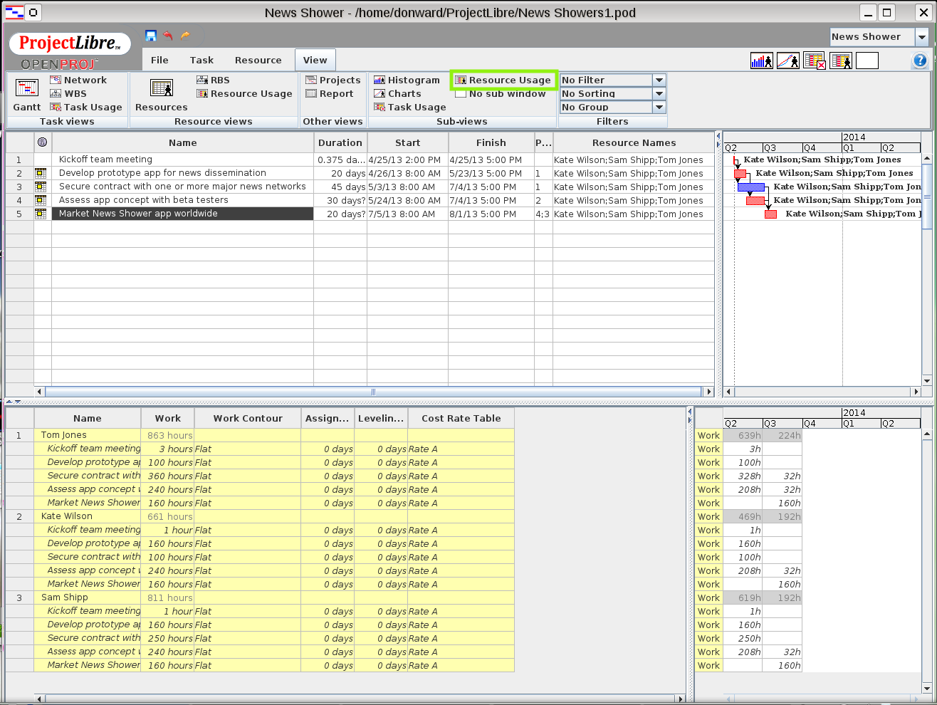Expand the No Filter dropdown
937x705 pixels.
pyautogui.click(x=659, y=80)
